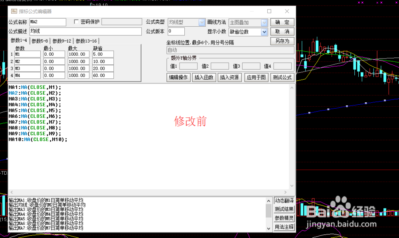
Task: Click 插入函数 to insert a function
Action: click(x=204, y=78)
